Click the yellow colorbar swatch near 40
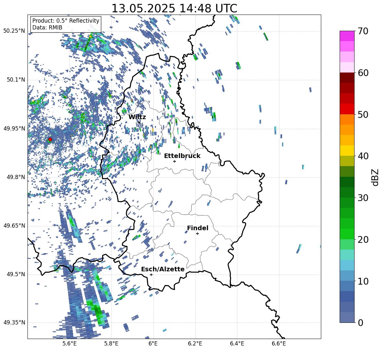 pyautogui.click(x=347, y=151)
